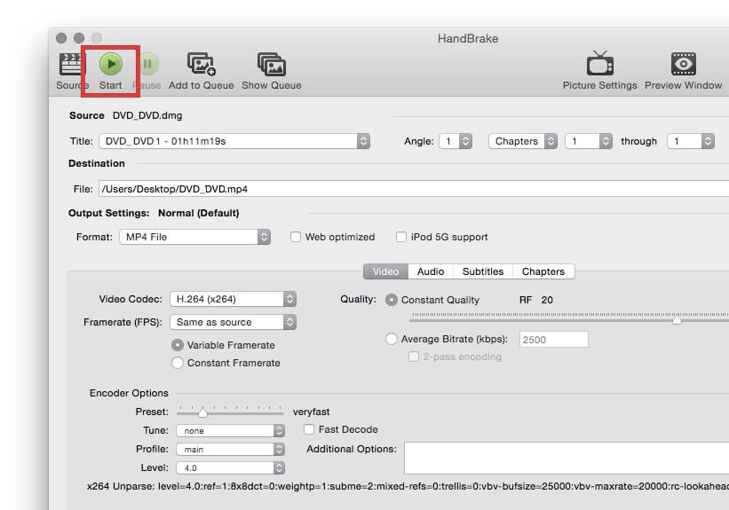Screen dimensions: 729x510
Task: Select Average Bitrate (kbps) radio button
Action: click(392, 339)
